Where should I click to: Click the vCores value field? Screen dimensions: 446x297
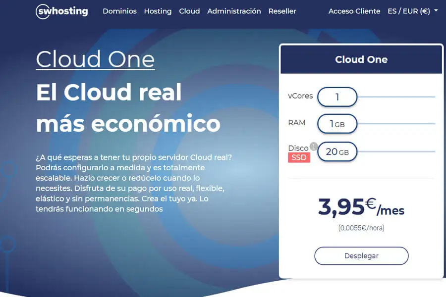pyautogui.click(x=337, y=97)
